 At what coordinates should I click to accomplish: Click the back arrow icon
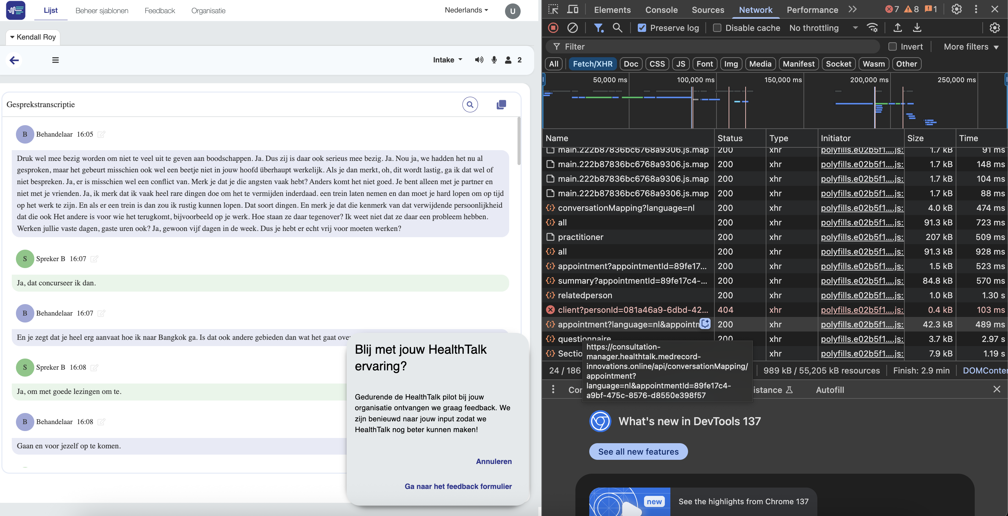click(x=14, y=60)
